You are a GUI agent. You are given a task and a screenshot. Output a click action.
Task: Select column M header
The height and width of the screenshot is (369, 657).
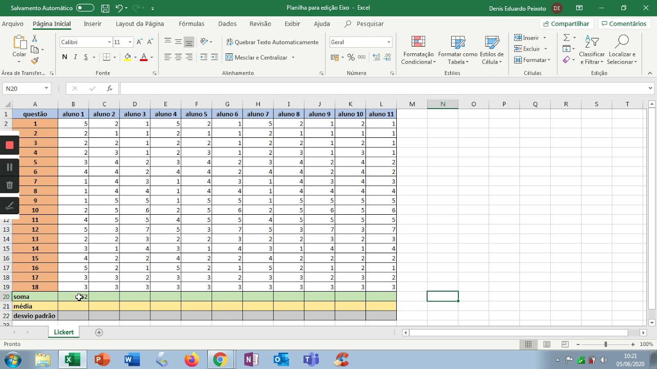(x=412, y=104)
